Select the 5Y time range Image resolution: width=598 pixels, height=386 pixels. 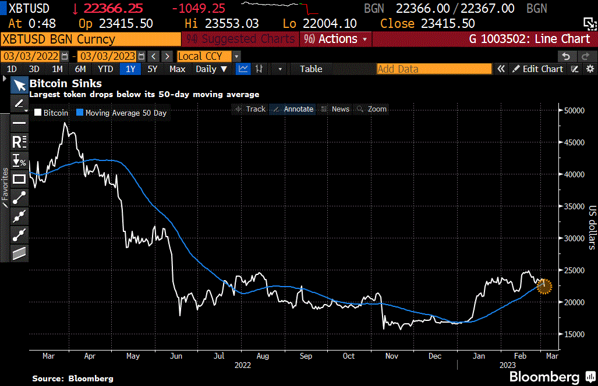pyautogui.click(x=153, y=69)
